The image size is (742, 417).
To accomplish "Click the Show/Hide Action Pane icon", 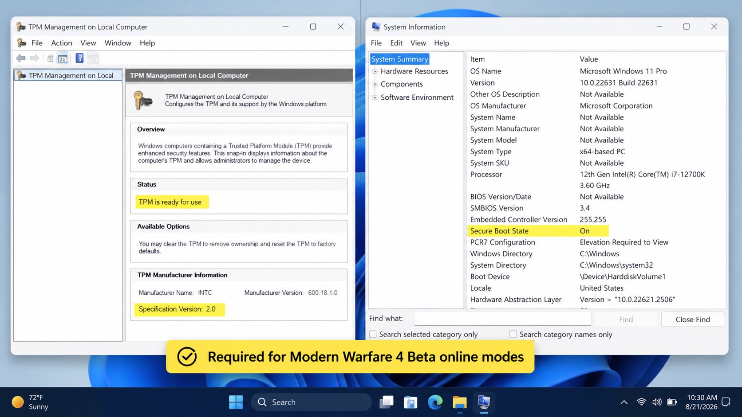I will click(93, 58).
